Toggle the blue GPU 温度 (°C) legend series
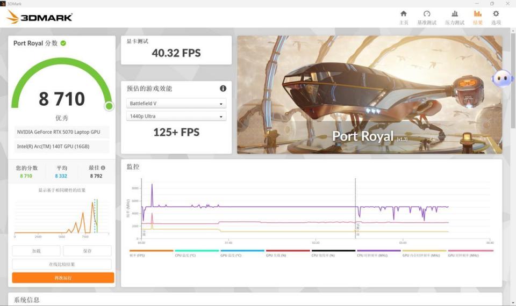Image resolution: width=516 pixels, height=306 pixels. point(242,253)
